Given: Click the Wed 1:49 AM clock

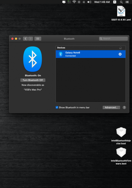Looking at the screenshot, I should 102,2.
